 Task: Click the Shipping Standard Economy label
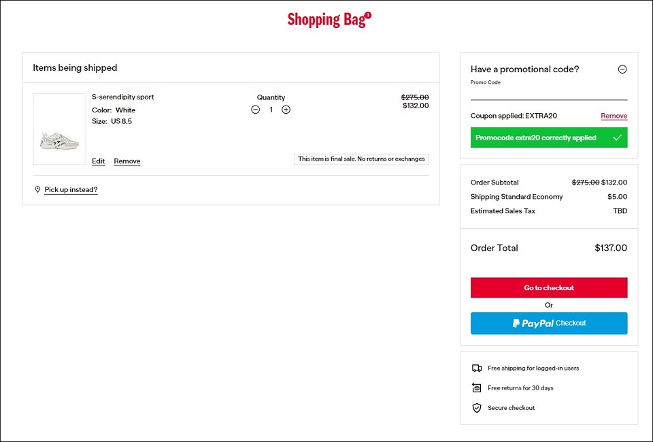516,197
